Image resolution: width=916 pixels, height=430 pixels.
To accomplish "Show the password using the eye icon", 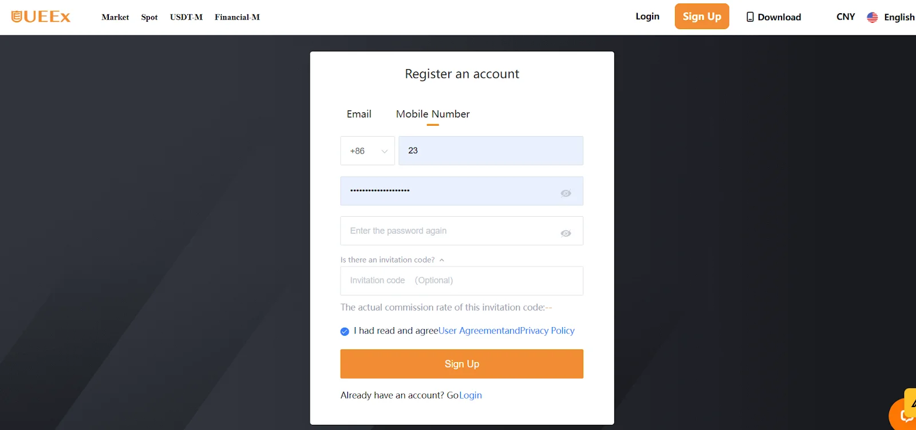I will click(x=565, y=193).
